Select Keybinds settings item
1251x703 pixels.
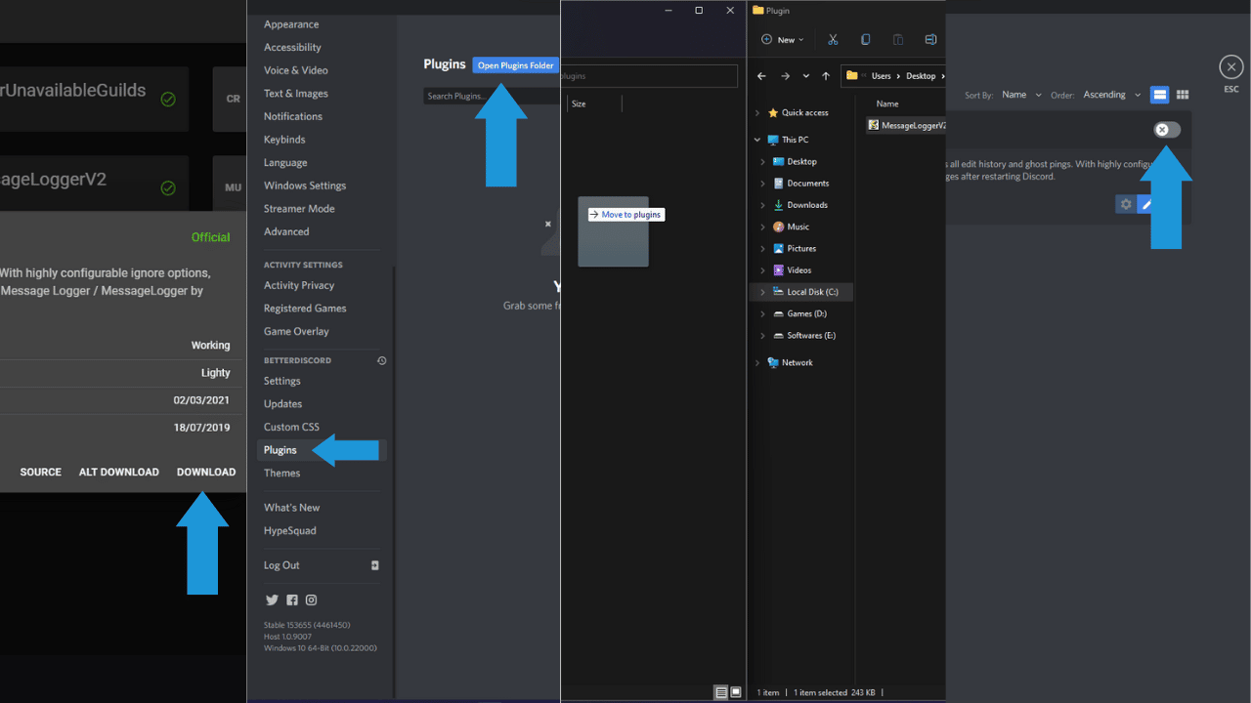[x=284, y=140]
